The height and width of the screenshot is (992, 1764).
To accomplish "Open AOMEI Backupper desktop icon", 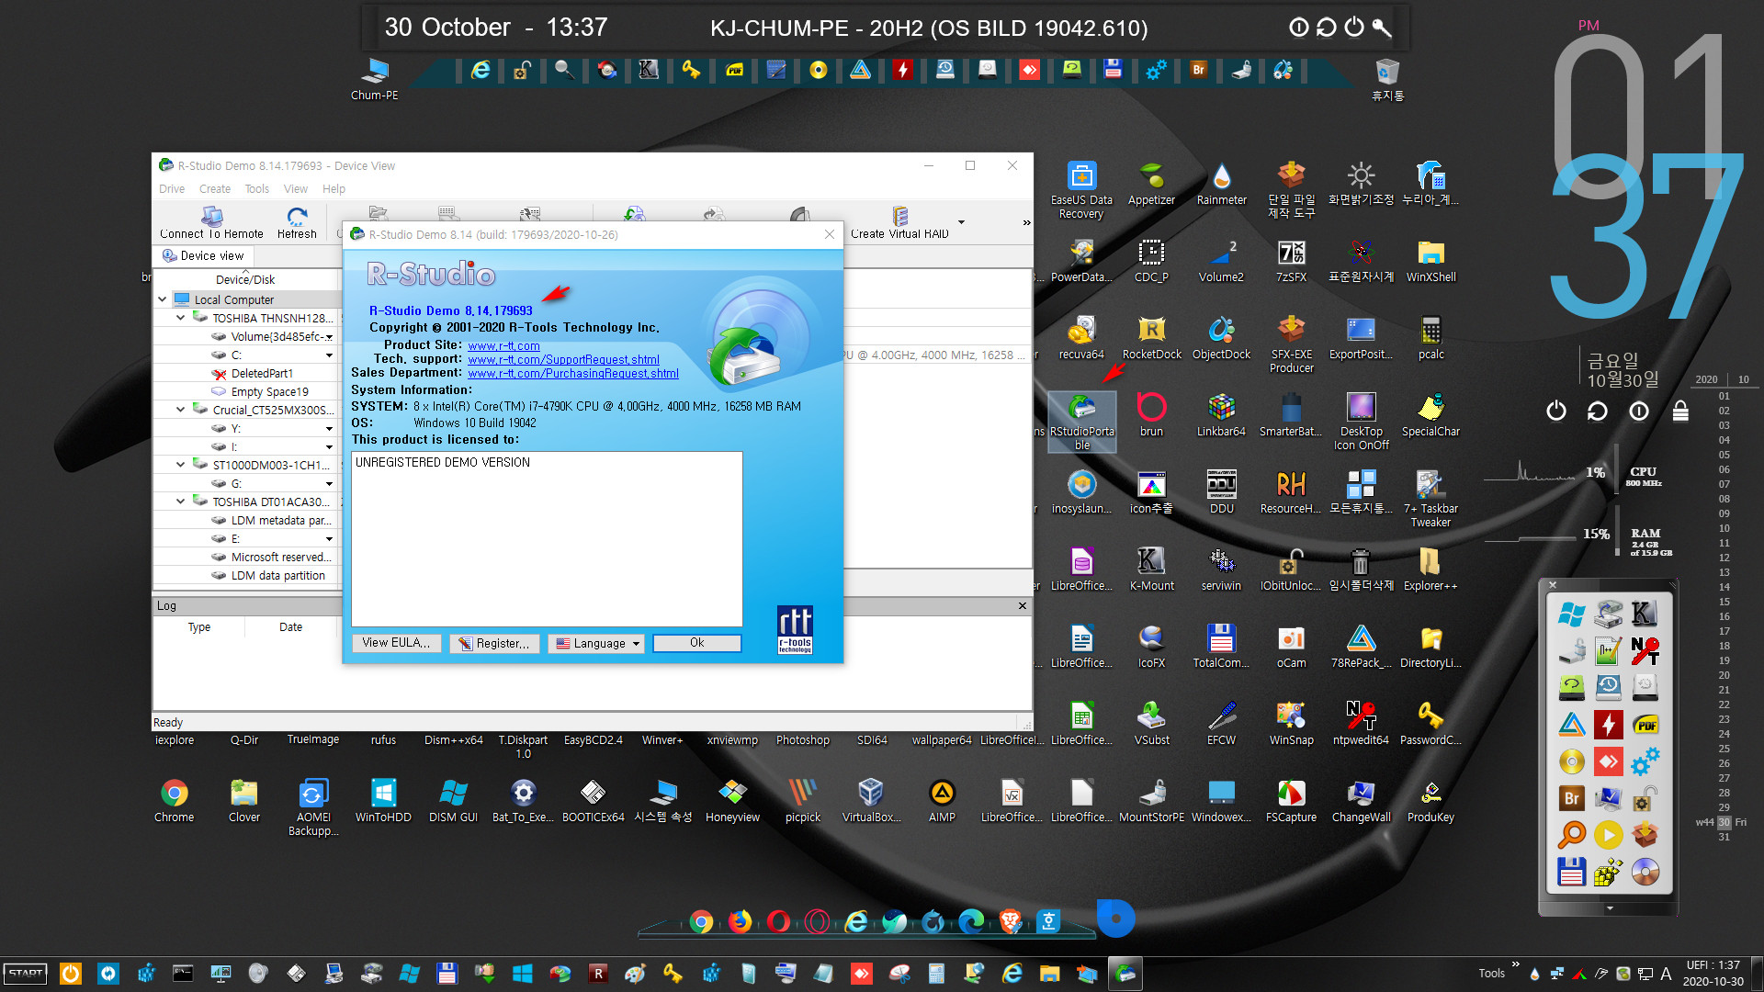I will coord(313,807).
